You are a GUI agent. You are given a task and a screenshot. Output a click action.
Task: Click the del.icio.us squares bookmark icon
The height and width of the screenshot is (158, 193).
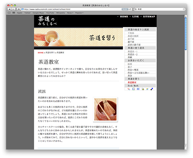[x=152, y=89]
